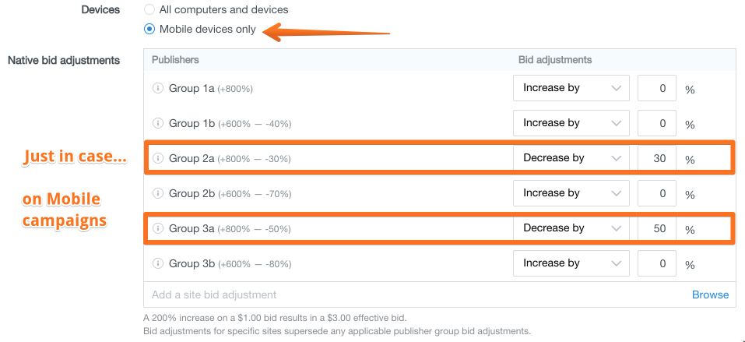The height and width of the screenshot is (342, 745).
Task: Open Group 2a Decrease by dropdown
Action: click(x=571, y=158)
